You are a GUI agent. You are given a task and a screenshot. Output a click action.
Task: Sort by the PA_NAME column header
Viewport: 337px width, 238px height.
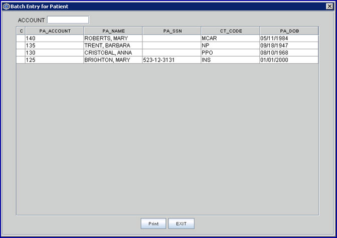click(x=113, y=31)
